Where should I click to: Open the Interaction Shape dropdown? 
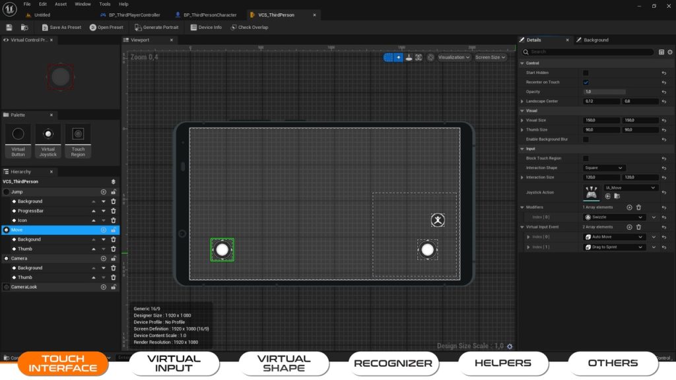603,168
